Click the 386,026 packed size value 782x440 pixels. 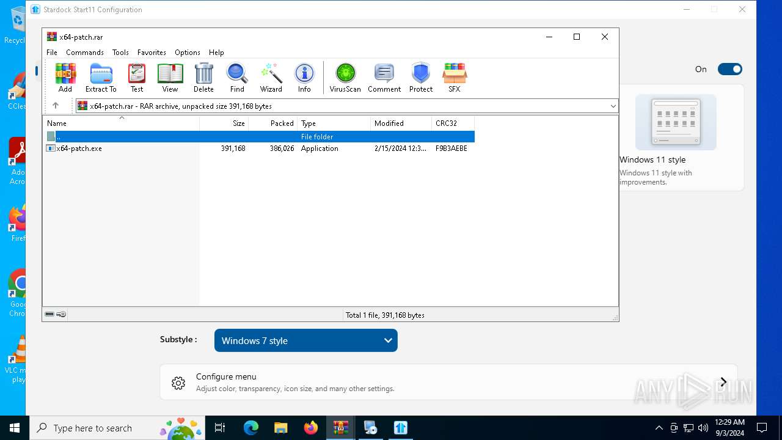tap(282, 148)
